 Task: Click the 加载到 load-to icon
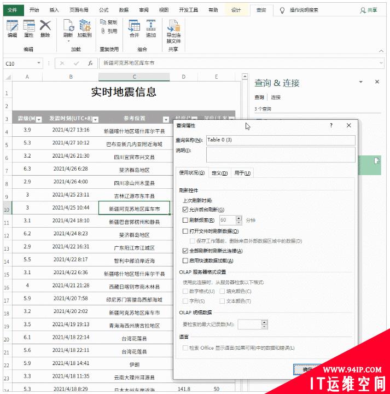(85, 26)
